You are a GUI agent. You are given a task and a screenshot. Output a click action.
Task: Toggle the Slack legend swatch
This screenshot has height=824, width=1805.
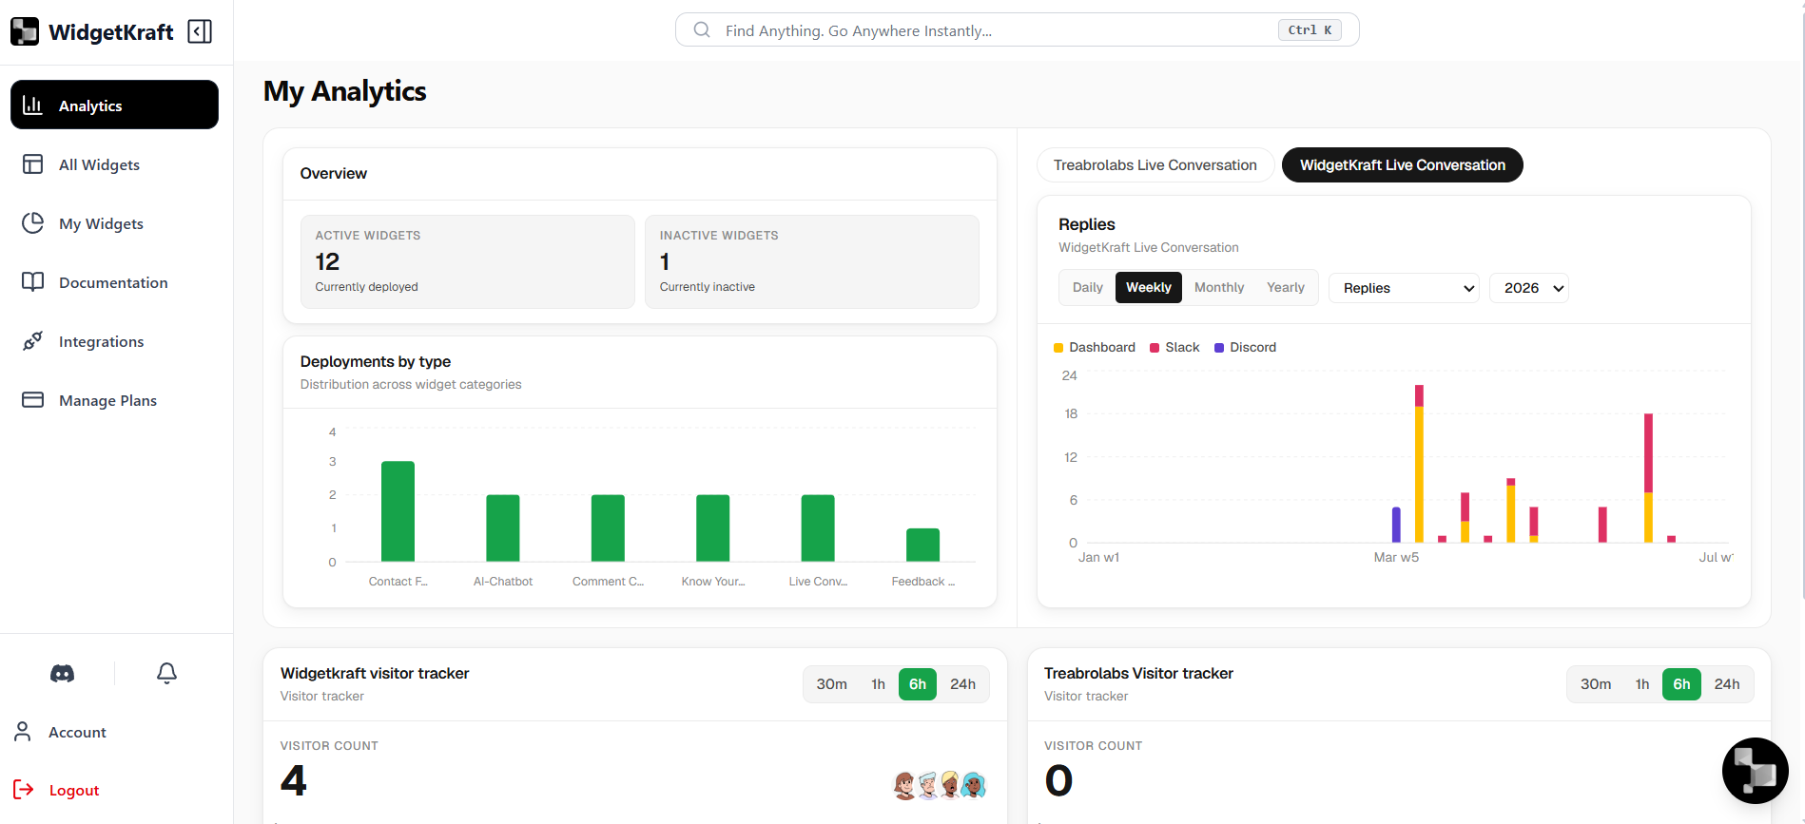(1155, 348)
